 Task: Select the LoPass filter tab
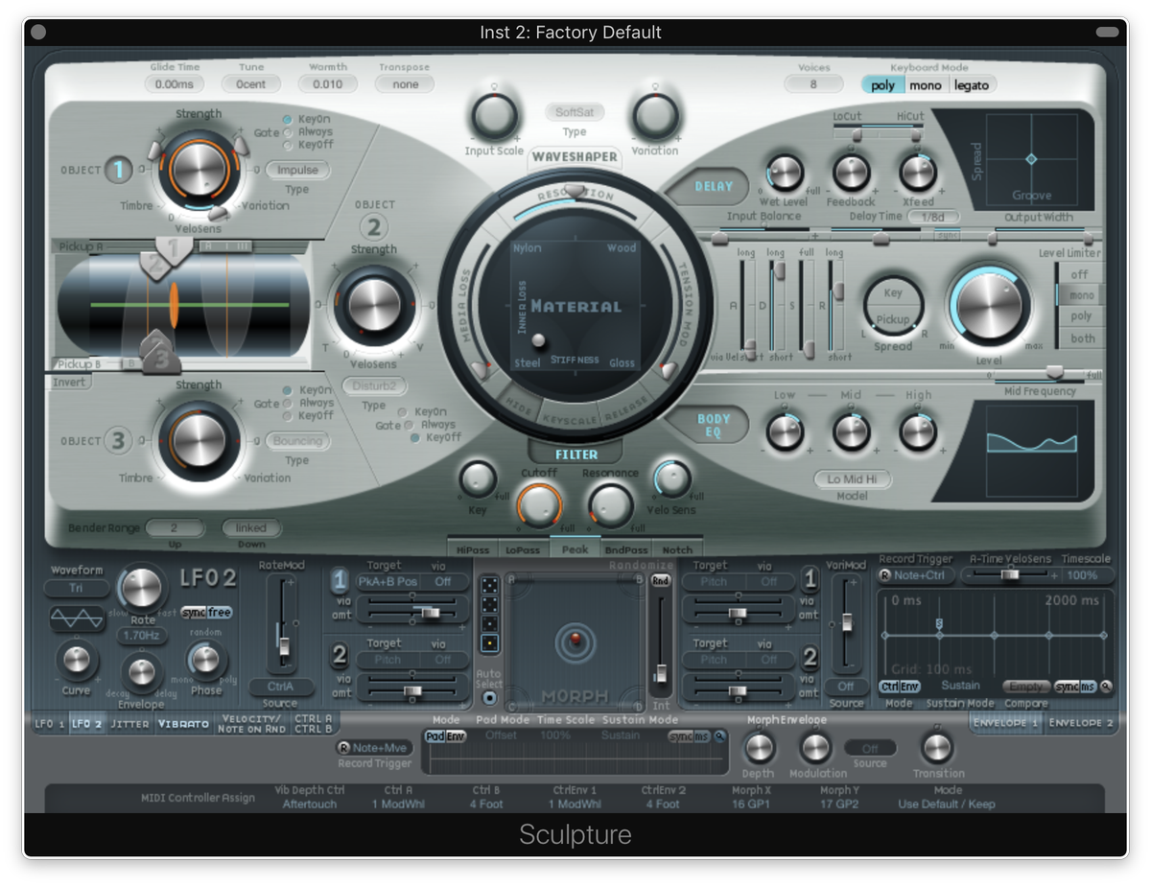524,549
